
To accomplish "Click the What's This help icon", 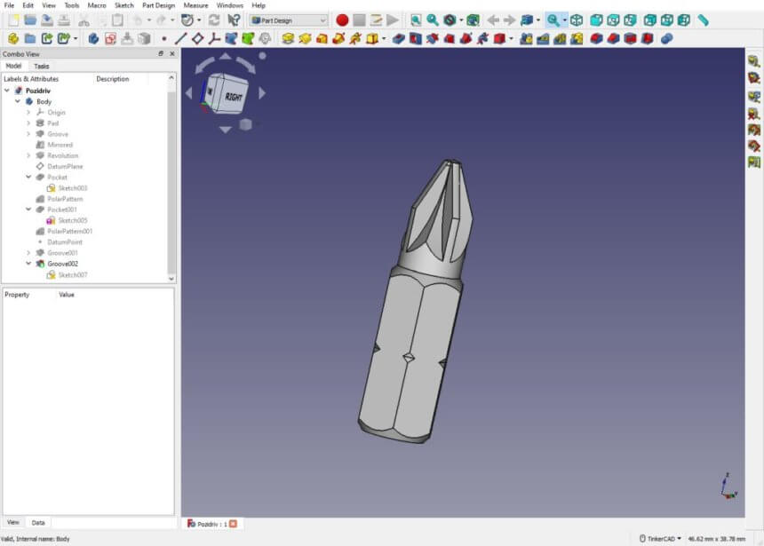I will coord(233,18).
